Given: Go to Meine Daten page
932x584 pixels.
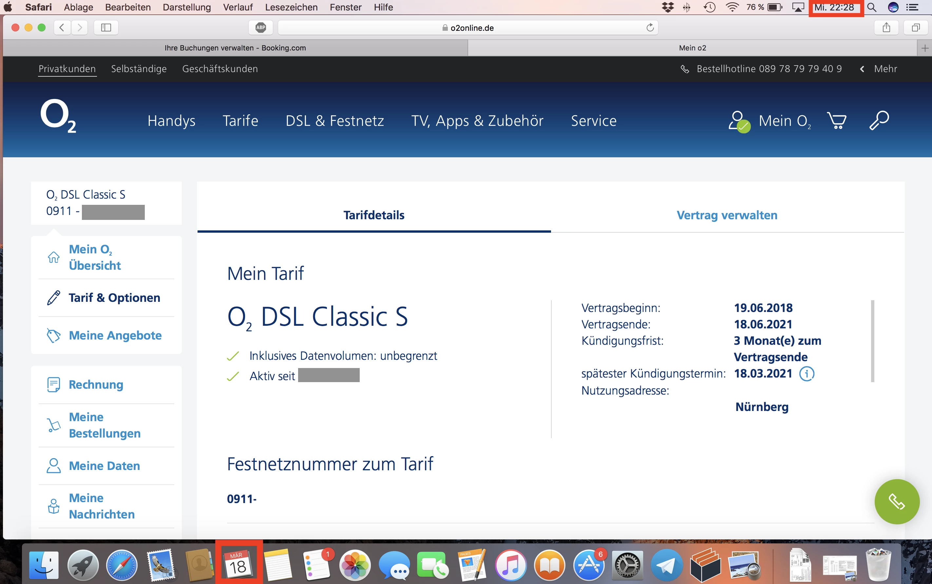Looking at the screenshot, I should pyautogui.click(x=104, y=466).
